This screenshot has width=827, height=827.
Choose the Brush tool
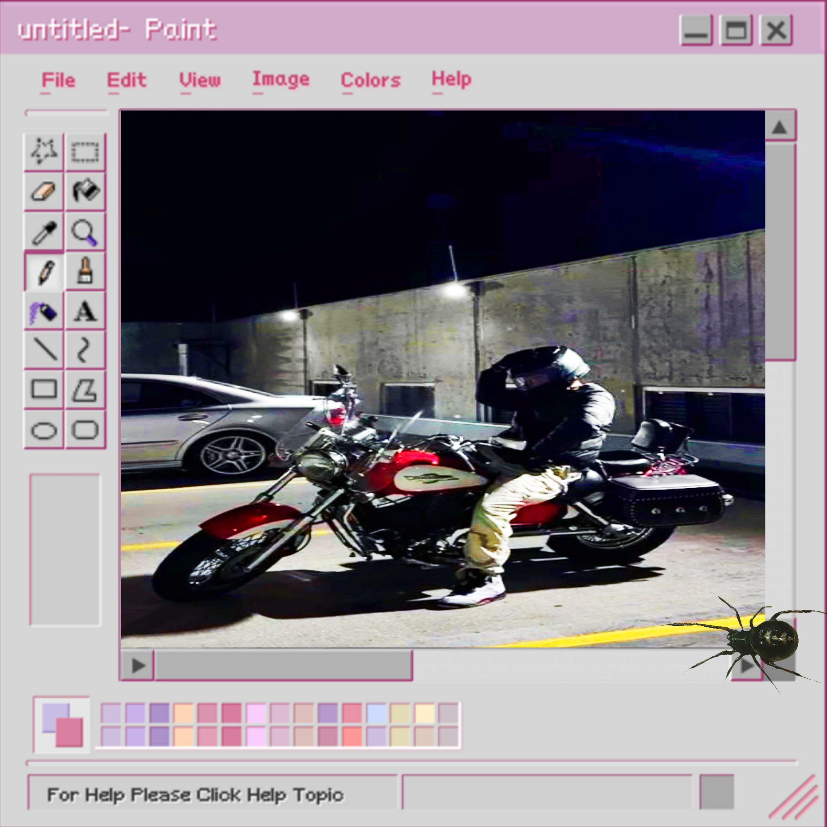85,270
